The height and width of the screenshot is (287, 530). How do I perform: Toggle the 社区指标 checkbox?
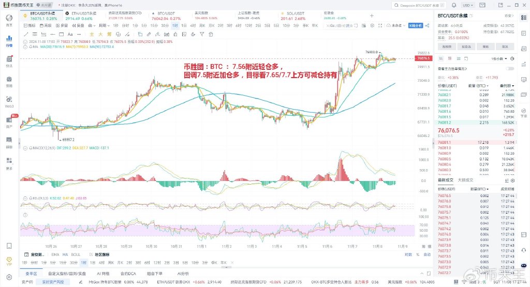point(91,254)
